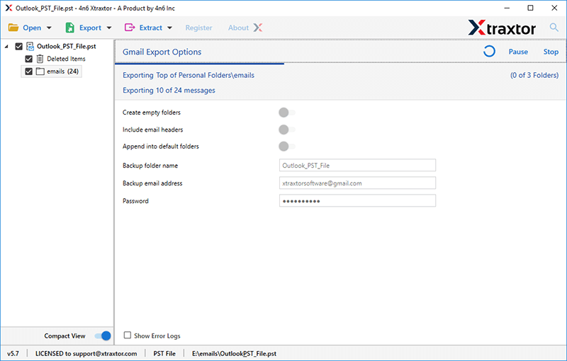Select emails (24) folder in tree

[62, 71]
